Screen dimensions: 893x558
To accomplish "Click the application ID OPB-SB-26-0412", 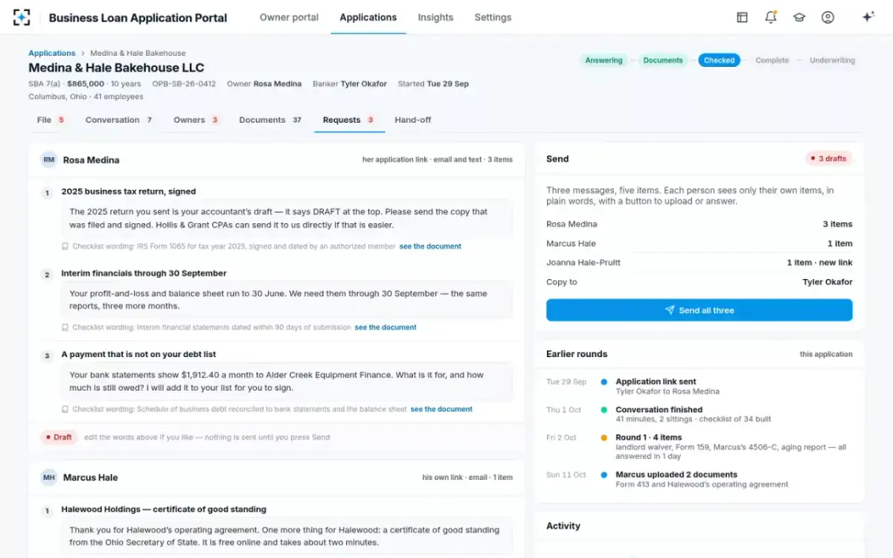I will 184,84.
